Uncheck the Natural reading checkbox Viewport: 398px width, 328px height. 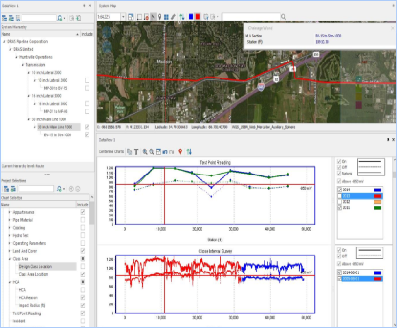click(x=339, y=173)
